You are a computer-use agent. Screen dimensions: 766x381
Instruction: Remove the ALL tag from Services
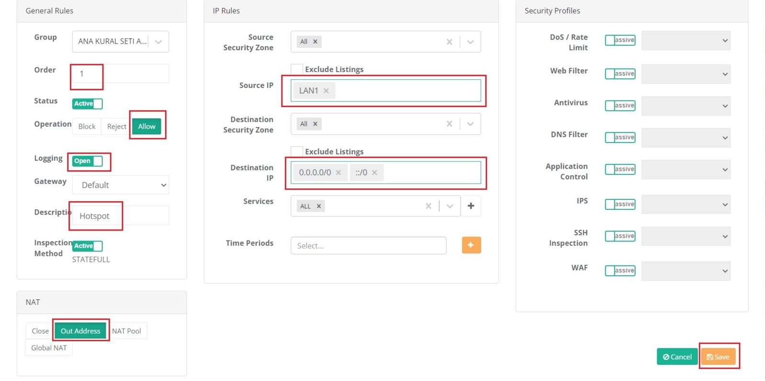click(x=319, y=206)
